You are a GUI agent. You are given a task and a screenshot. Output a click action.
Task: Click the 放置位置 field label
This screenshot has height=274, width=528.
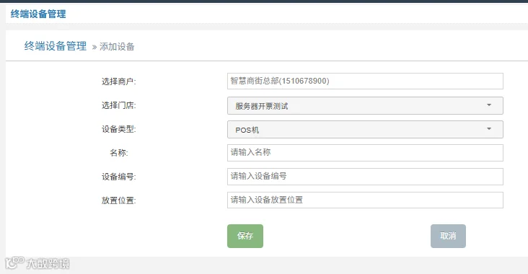pyautogui.click(x=118, y=200)
